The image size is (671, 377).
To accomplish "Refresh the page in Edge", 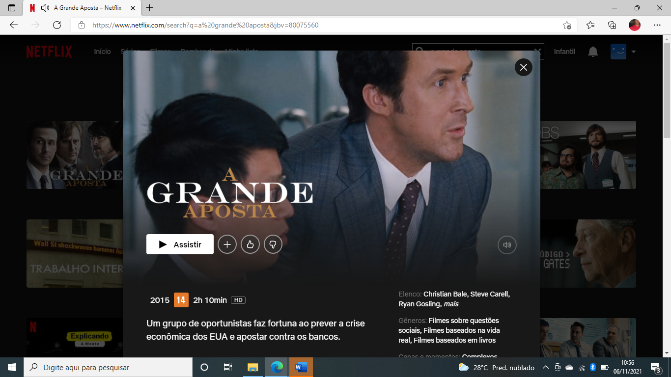I will click(x=57, y=25).
